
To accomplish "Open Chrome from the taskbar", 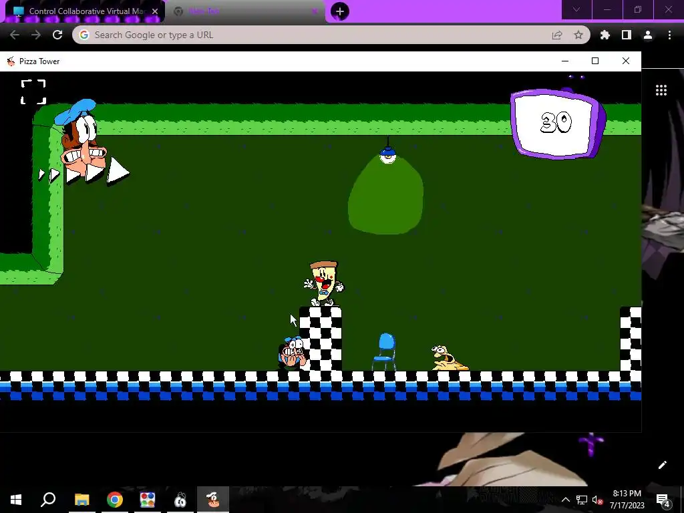I will point(115,500).
